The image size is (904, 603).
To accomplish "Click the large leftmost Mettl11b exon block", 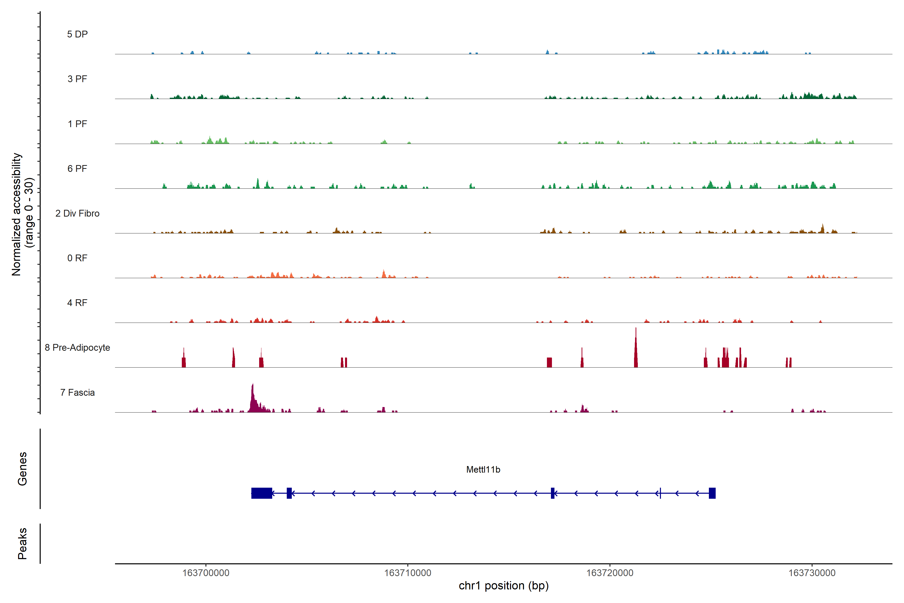I will 261,493.
